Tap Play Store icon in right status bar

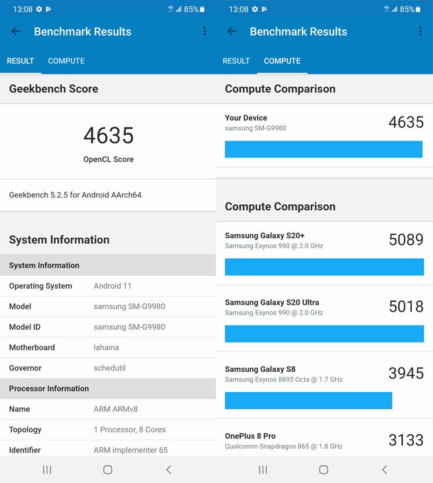pyautogui.click(x=264, y=9)
